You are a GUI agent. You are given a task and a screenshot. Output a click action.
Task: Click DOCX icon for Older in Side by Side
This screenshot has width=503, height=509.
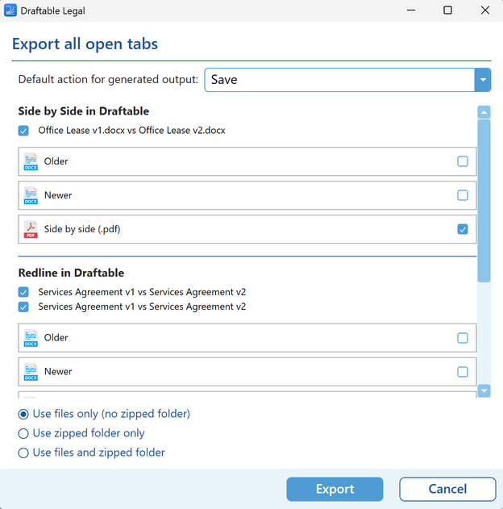pyautogui.click(x=31, y=161)
